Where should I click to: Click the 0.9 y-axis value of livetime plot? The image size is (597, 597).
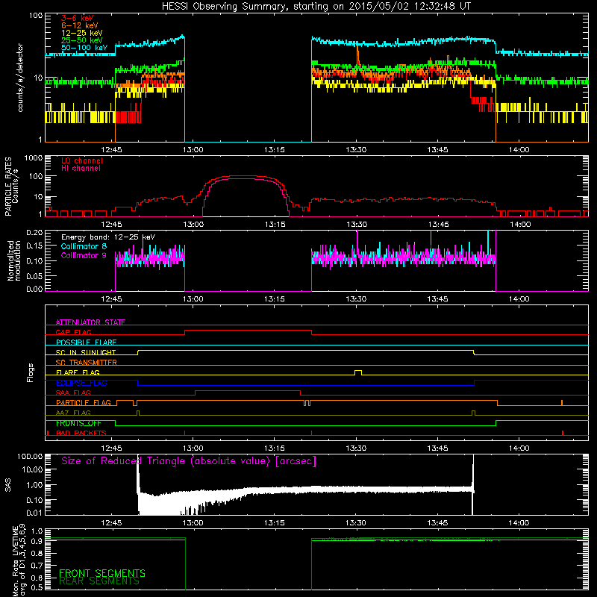[x=37, y=542]
